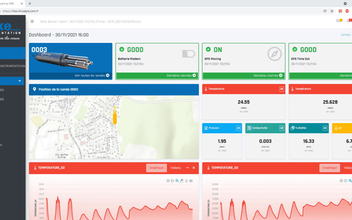Close the Dashboard by NKE browser tab
Screen dimensions: 352x220
22,4
